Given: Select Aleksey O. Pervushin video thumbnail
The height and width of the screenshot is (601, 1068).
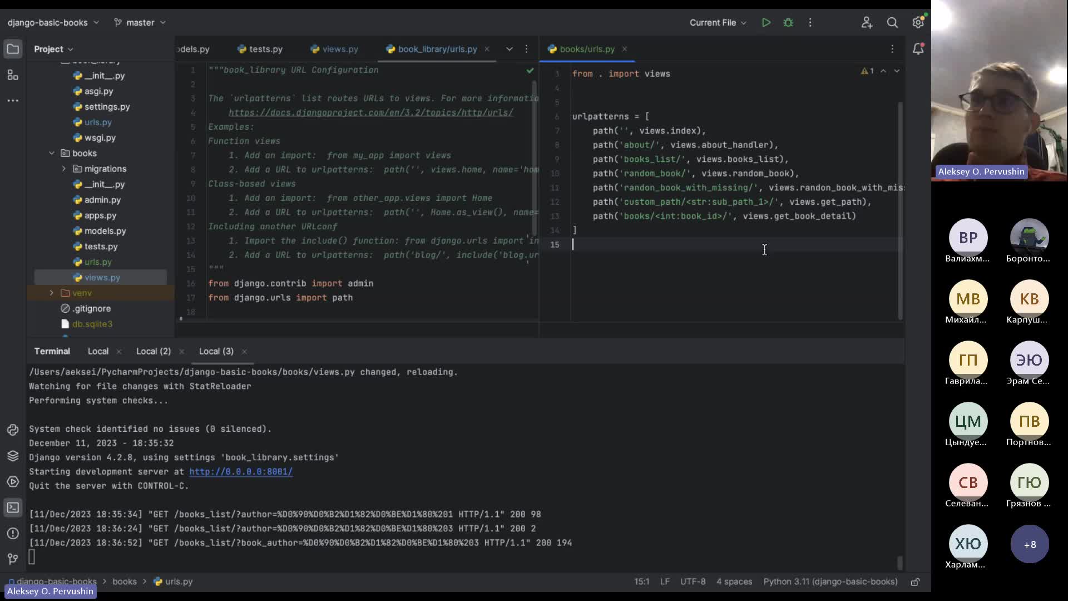Looking at the screenshot, I should (1000, 90).
